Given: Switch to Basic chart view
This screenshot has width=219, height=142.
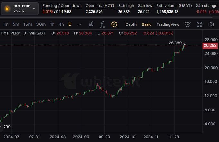Looking at the screenshot, I should coord(147,24).
